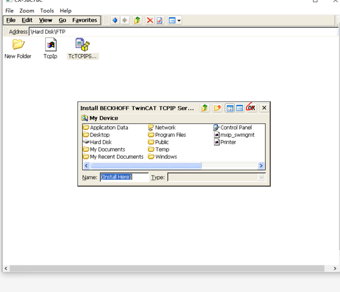Open the explorer File menu with underlined F

click(x=11, y=20)
